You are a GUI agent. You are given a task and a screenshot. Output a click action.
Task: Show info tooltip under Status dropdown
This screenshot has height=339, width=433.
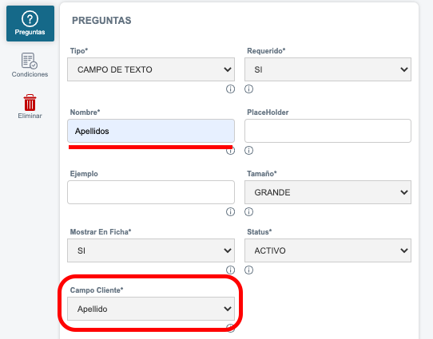pyautogui.click(x=248, y=270)
